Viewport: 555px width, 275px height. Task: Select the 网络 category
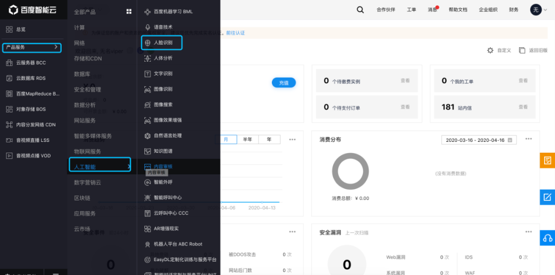tap(79, 43)
